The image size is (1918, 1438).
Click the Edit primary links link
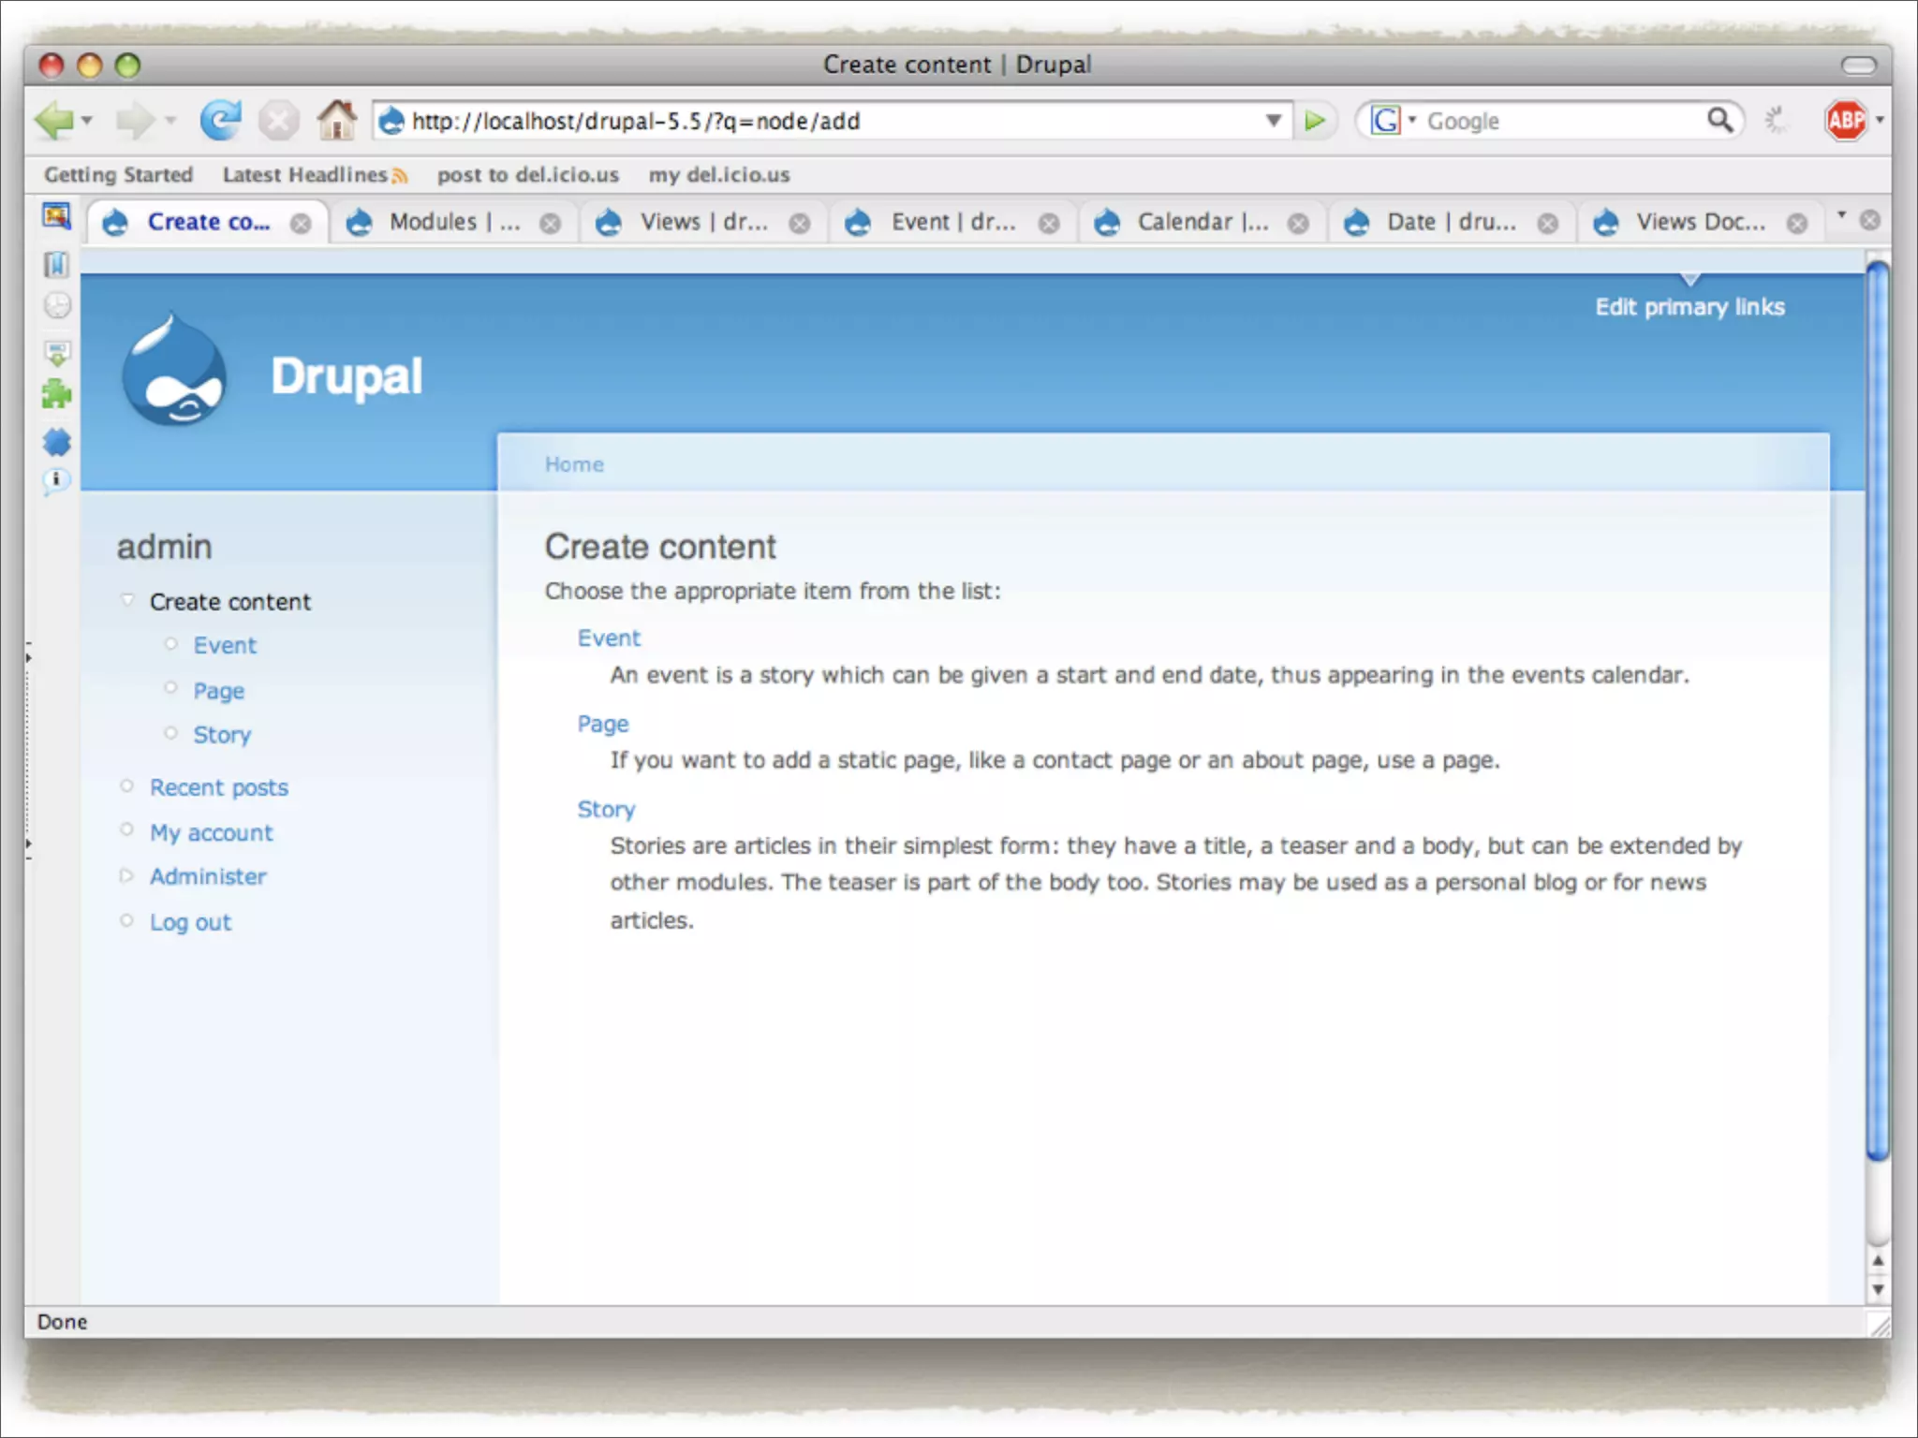pyautogui.click(x=1689, y=307)
